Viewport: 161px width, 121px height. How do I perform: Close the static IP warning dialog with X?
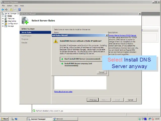click(x=107, y=35)
